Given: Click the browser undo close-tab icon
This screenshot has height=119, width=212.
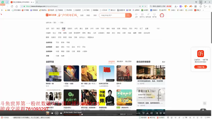Looking at the screenshot, I should click(x=205, y=6).
